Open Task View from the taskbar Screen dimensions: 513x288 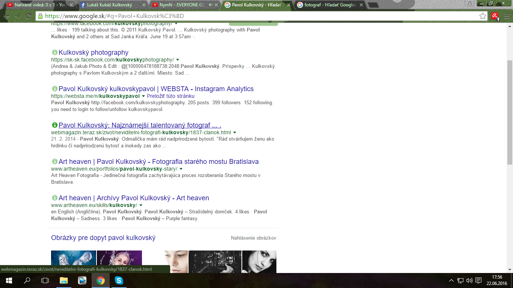click(45, 280)
